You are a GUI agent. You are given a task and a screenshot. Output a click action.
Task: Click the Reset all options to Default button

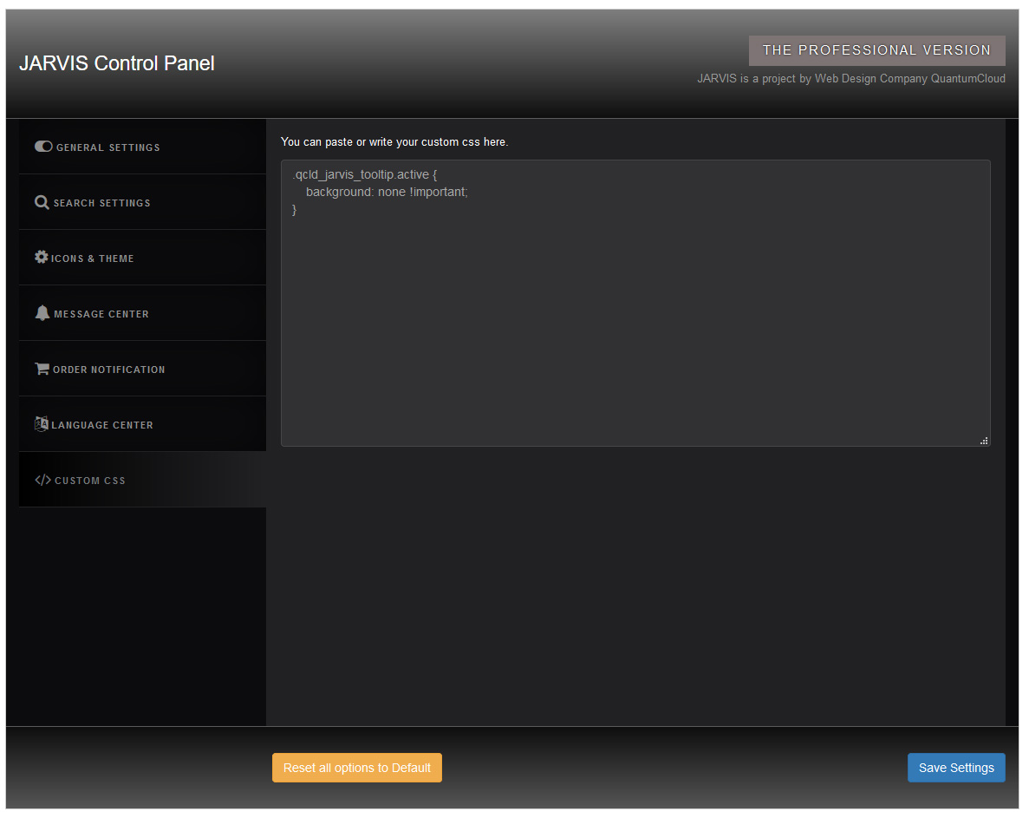(357, 768)
